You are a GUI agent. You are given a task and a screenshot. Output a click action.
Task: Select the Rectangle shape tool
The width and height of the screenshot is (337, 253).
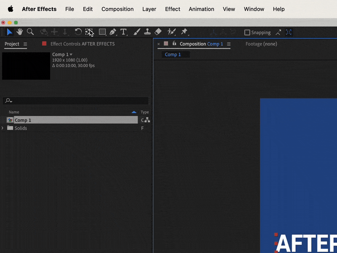[102, 32]
